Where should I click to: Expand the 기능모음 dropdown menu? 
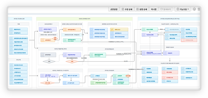[x=183, y=9]
